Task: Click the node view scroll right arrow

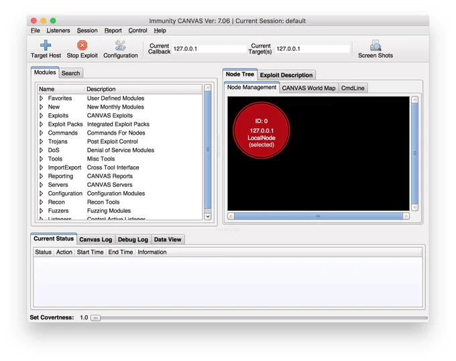Action: (x=406, y=216)
